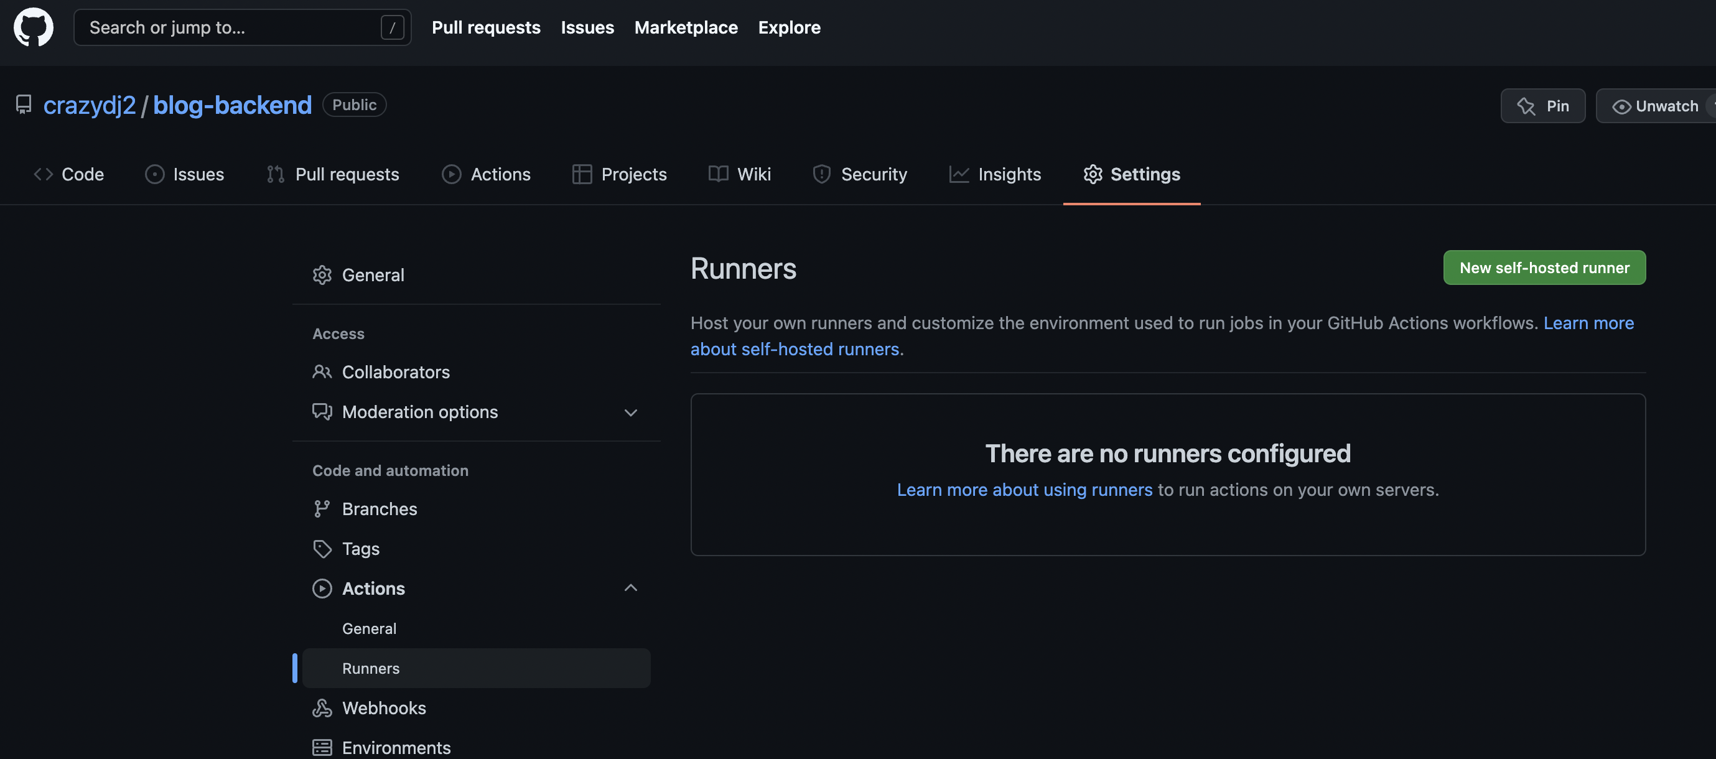Select Runners in the settings sidebar
This screenshot has width=1716, height=759.
[475, 668]
